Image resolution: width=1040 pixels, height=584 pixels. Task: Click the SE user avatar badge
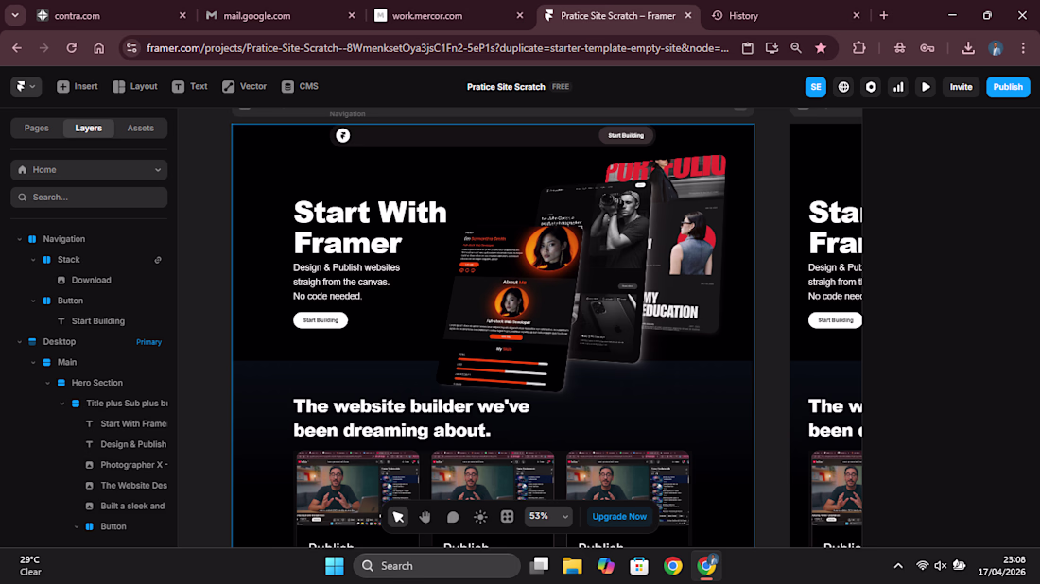[815, 87]
